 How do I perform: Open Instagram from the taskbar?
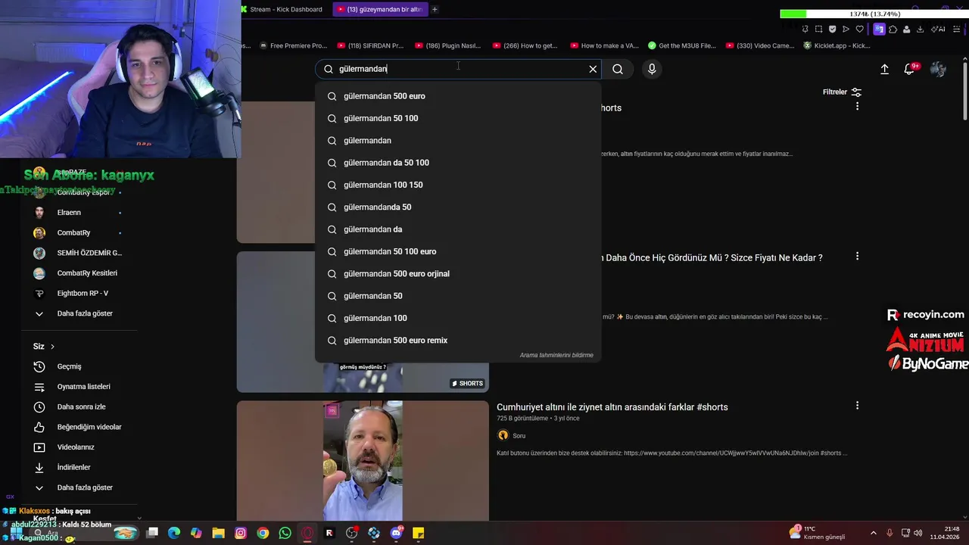[241, 533]
